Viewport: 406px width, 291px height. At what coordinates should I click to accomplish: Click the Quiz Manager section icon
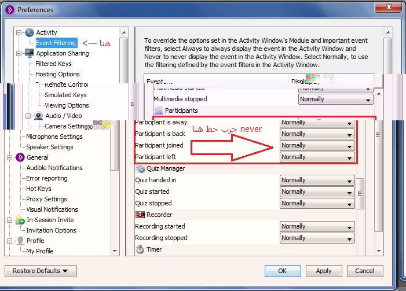(x=140, y=169)
